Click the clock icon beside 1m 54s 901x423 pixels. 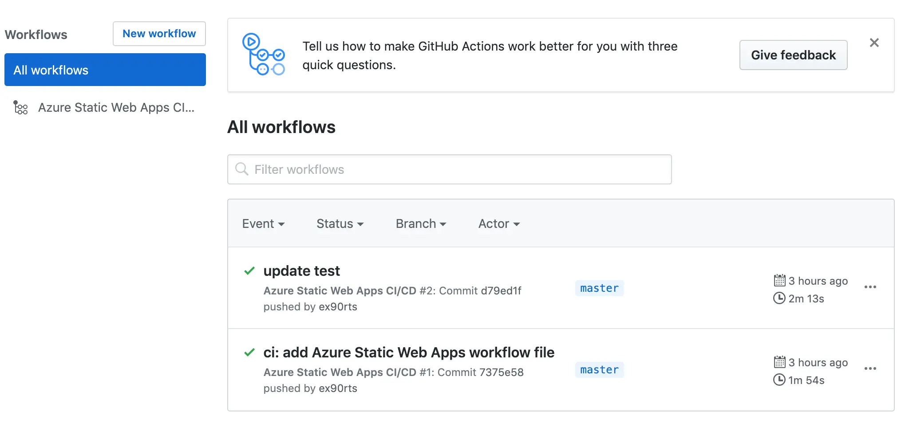point(779,380)
